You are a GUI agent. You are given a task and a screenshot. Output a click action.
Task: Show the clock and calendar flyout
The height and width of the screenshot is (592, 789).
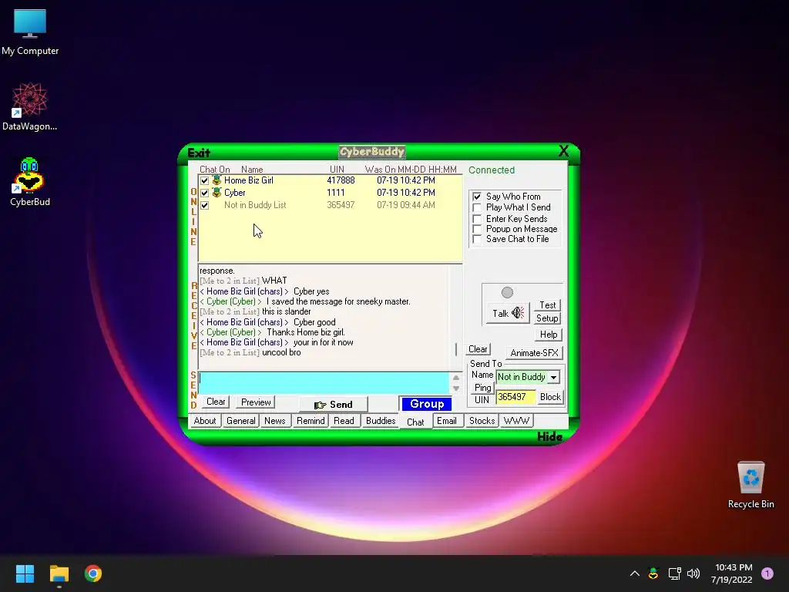click(x=732, y=573)
